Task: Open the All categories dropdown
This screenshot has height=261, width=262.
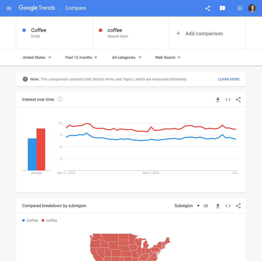Action: [x=127, y=57]
